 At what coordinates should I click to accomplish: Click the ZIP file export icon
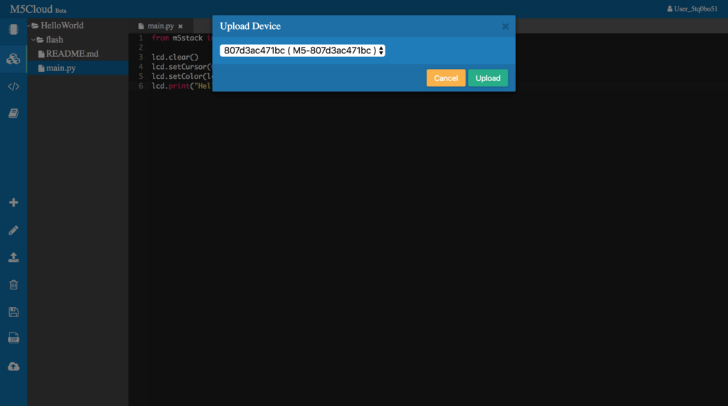pyautogui.click(x=14, y=338)
